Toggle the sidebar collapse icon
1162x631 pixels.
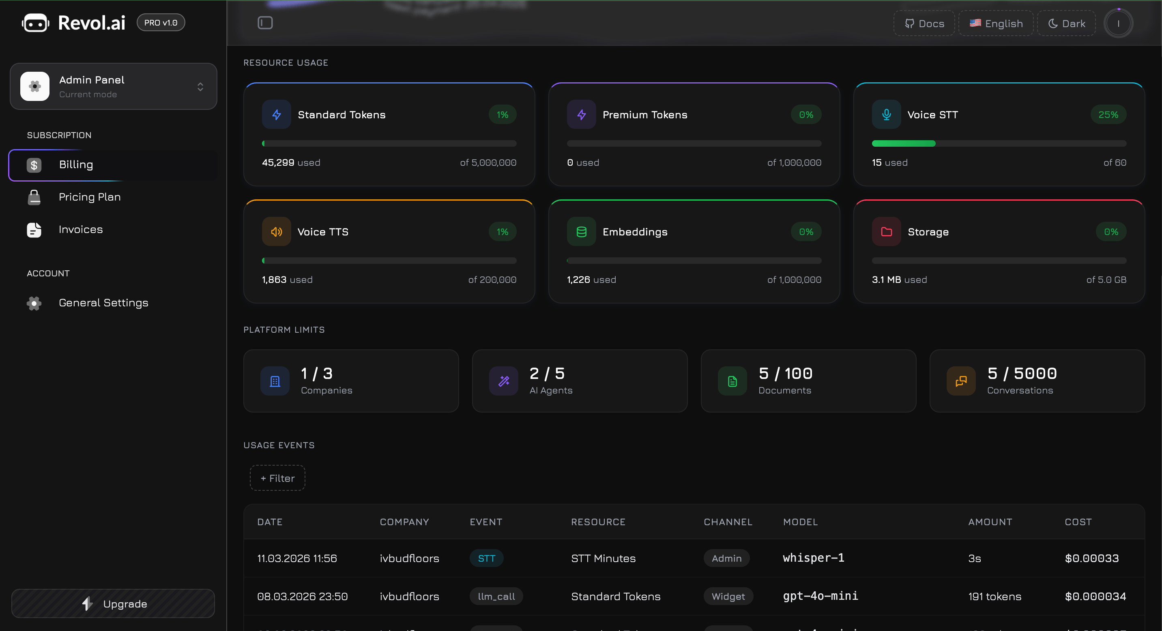coord(265,23)
